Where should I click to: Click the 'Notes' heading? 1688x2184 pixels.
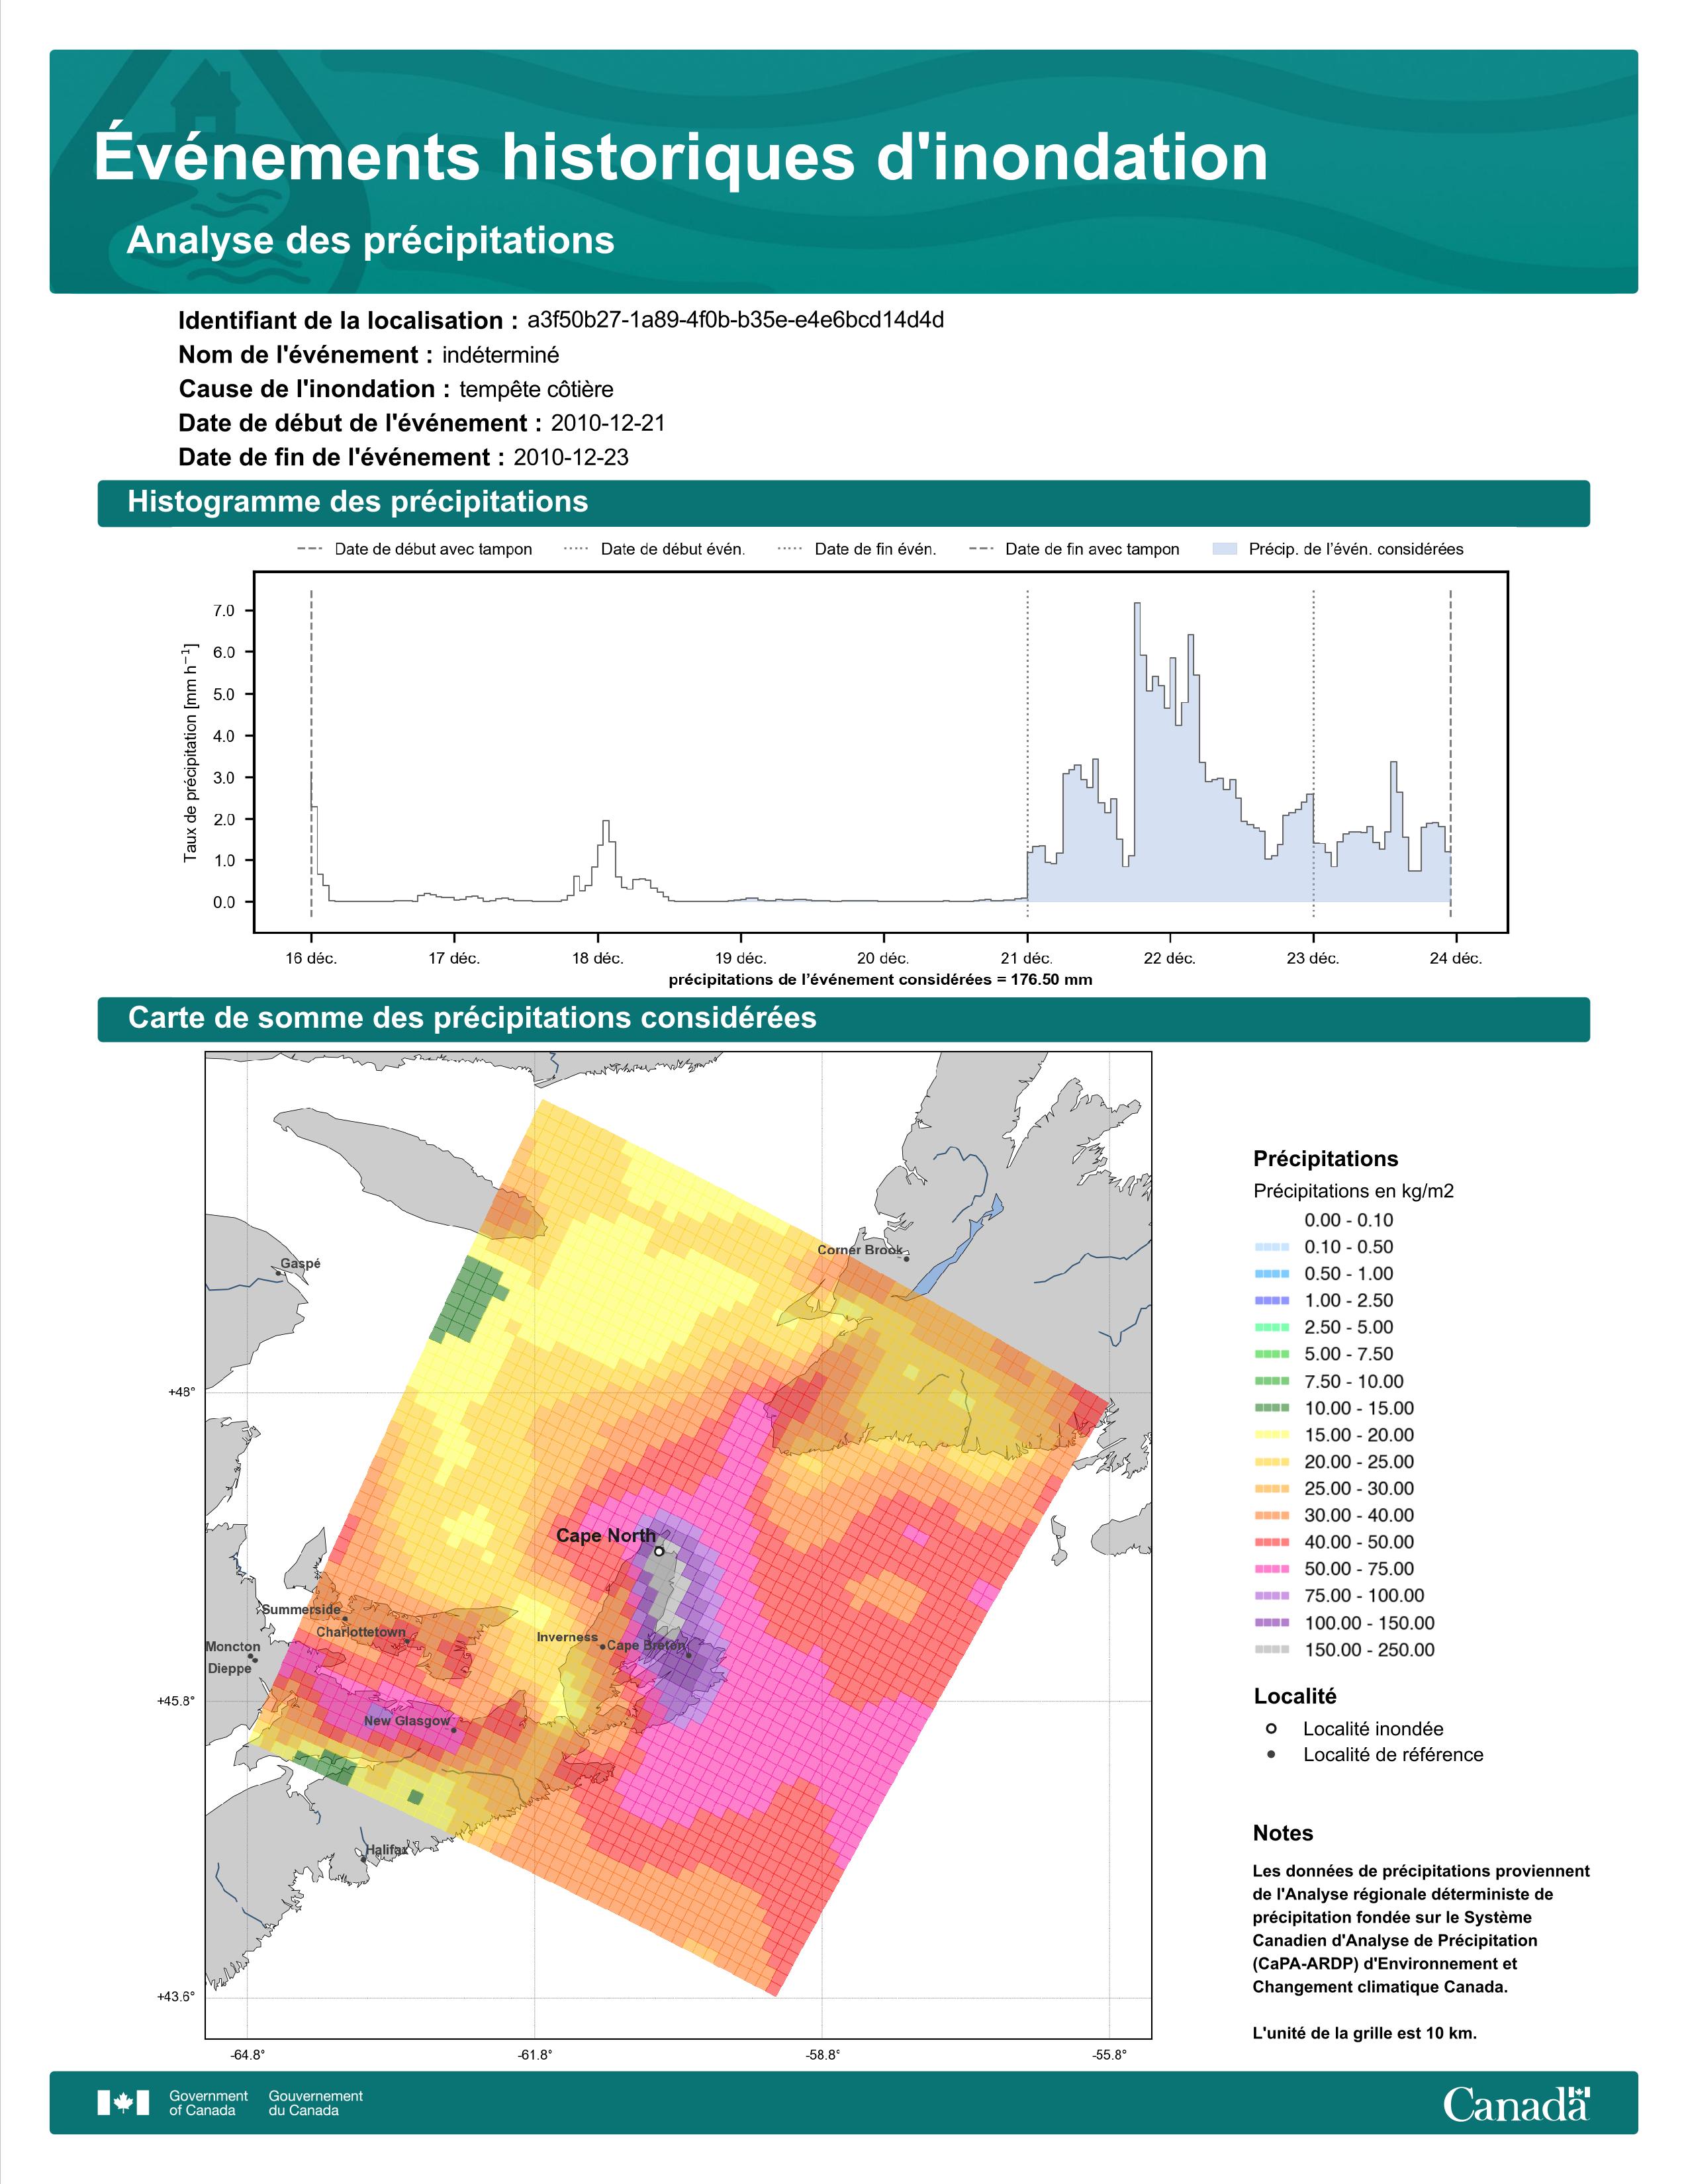[x=1283, y=1833]
